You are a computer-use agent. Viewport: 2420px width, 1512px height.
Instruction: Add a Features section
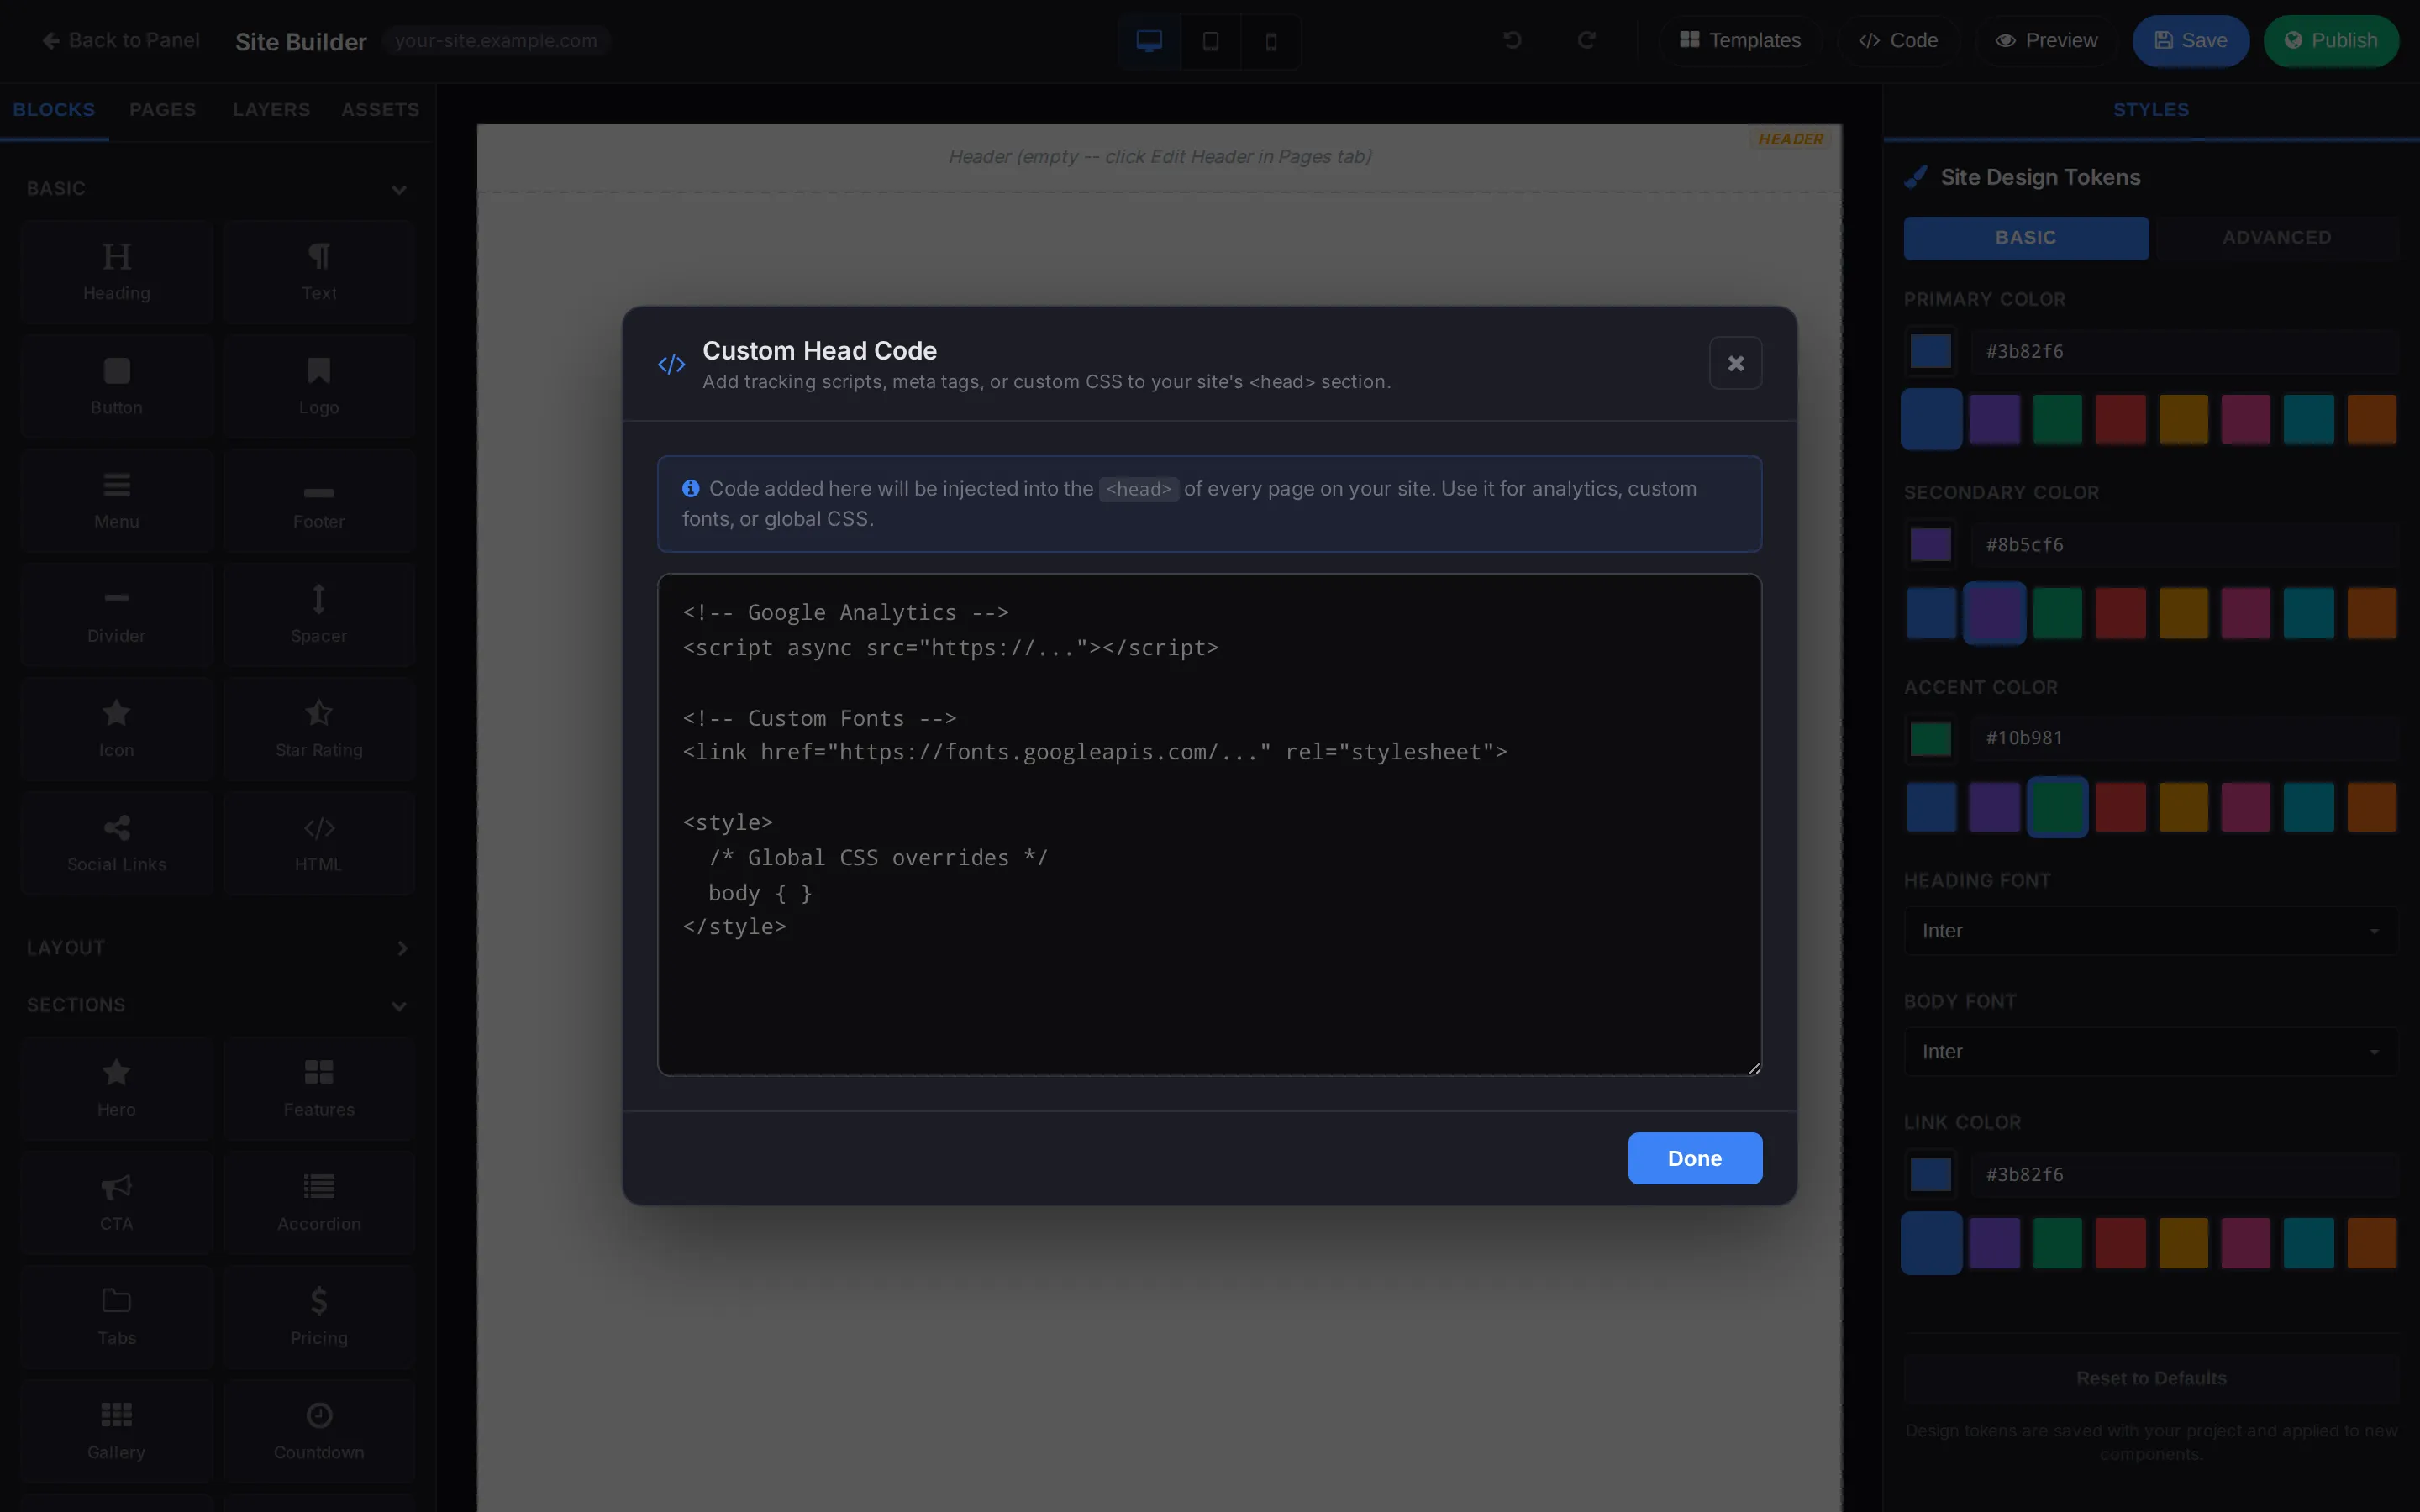(319, 1088)
